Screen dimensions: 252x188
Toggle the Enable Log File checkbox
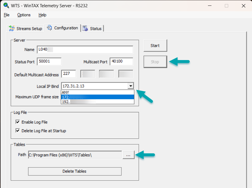pyautogui.click(x=18, y=122)
